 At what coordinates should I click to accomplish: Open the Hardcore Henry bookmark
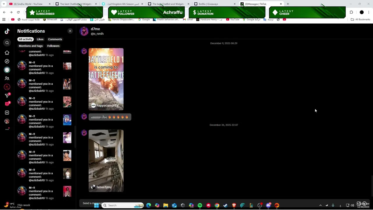(x=209, y=20)
